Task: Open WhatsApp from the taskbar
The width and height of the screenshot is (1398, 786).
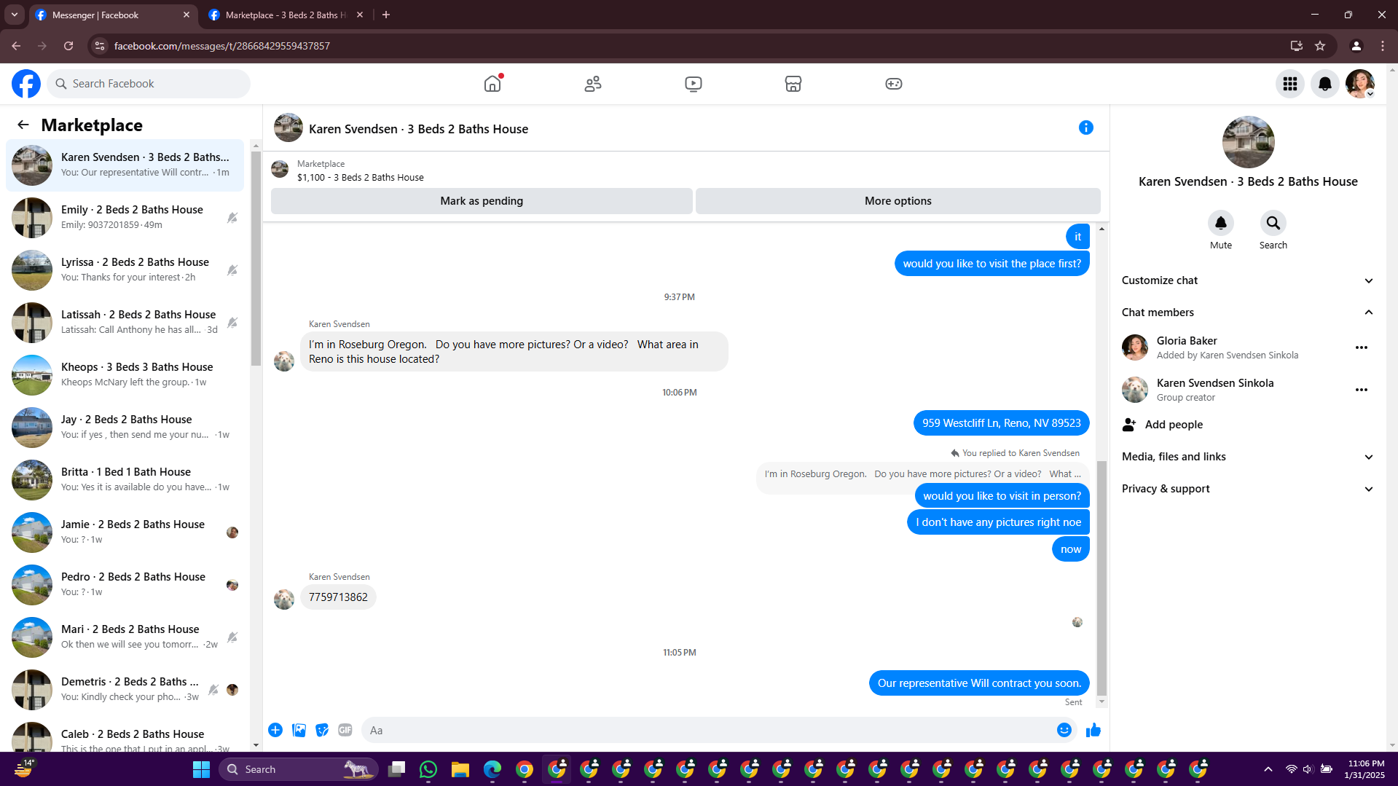Action: click(428, 769)
